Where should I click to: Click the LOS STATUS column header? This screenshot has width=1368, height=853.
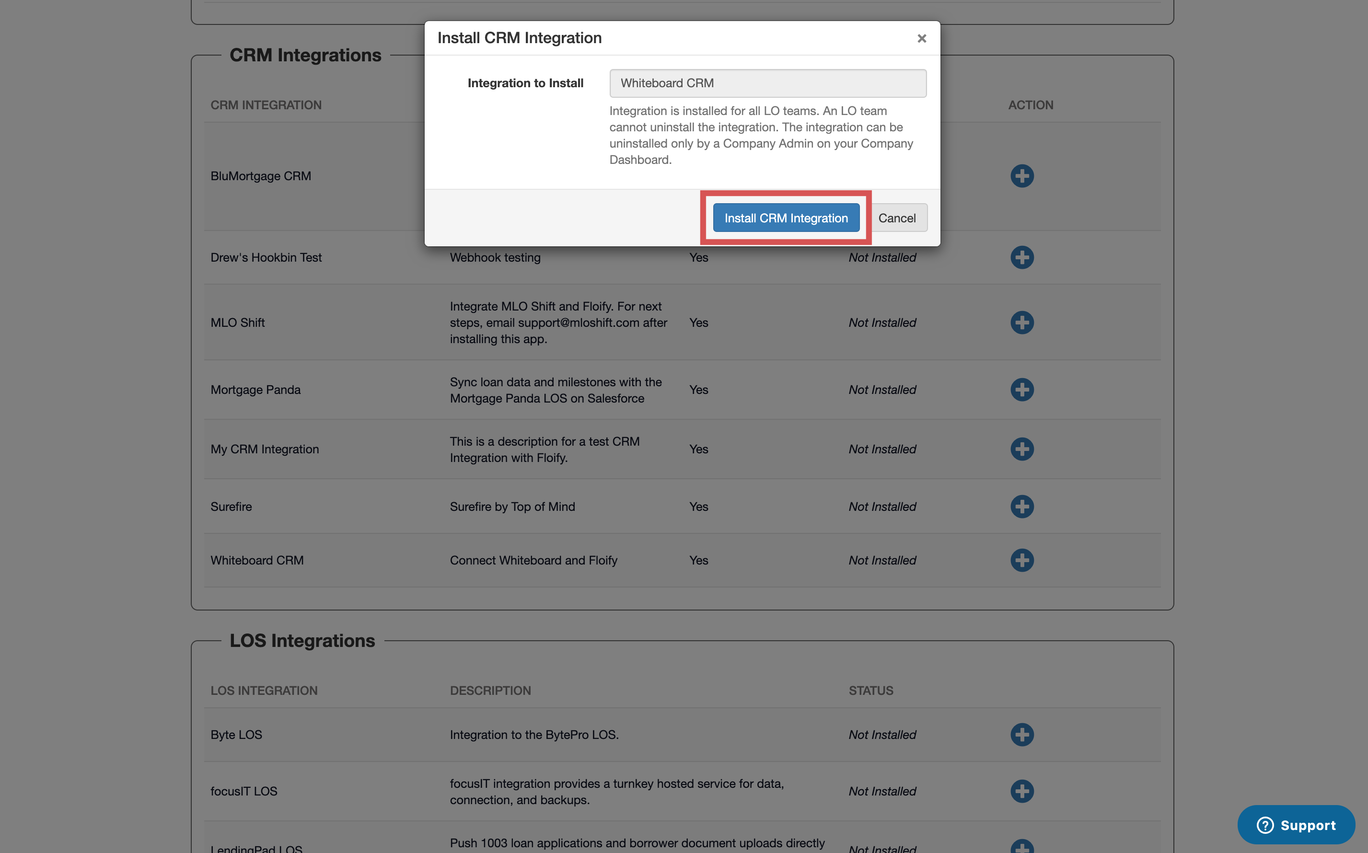[x=871, y=691]
